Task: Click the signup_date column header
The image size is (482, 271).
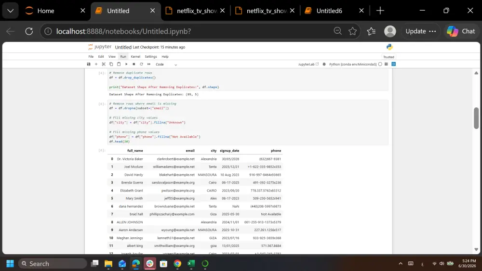Action: (229, 151)
